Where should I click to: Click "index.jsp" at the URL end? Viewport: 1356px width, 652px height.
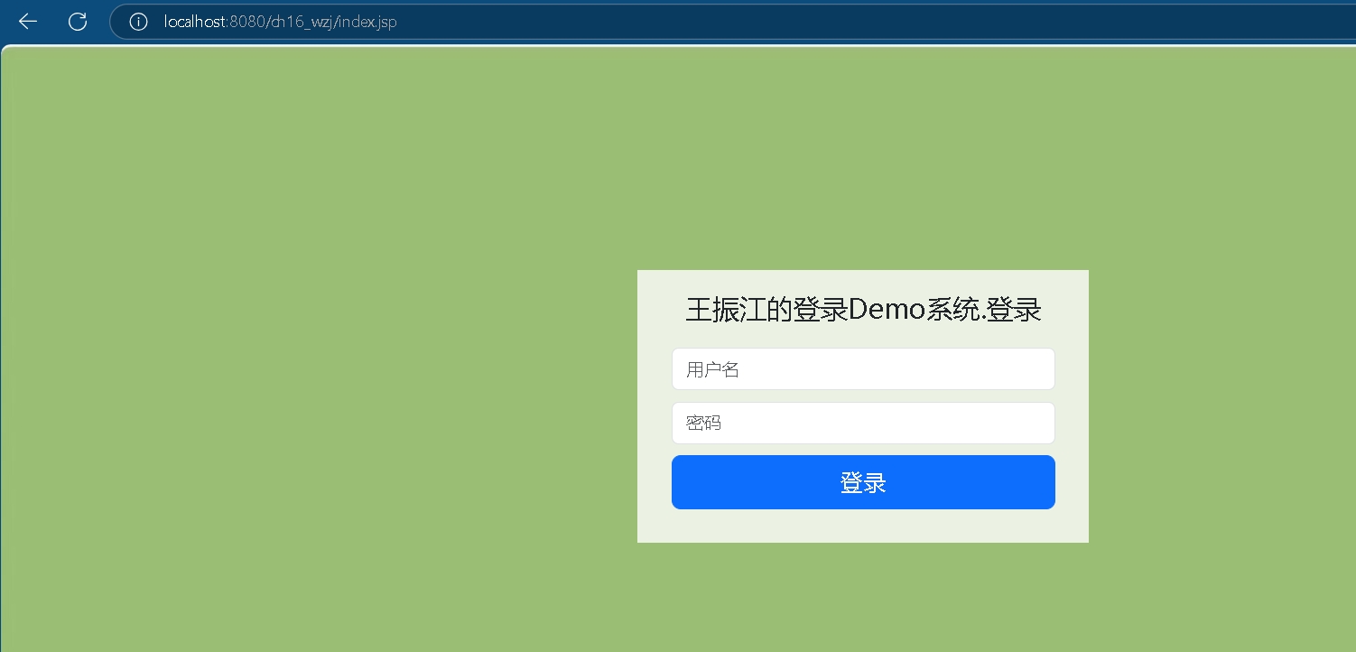(367, 22)
